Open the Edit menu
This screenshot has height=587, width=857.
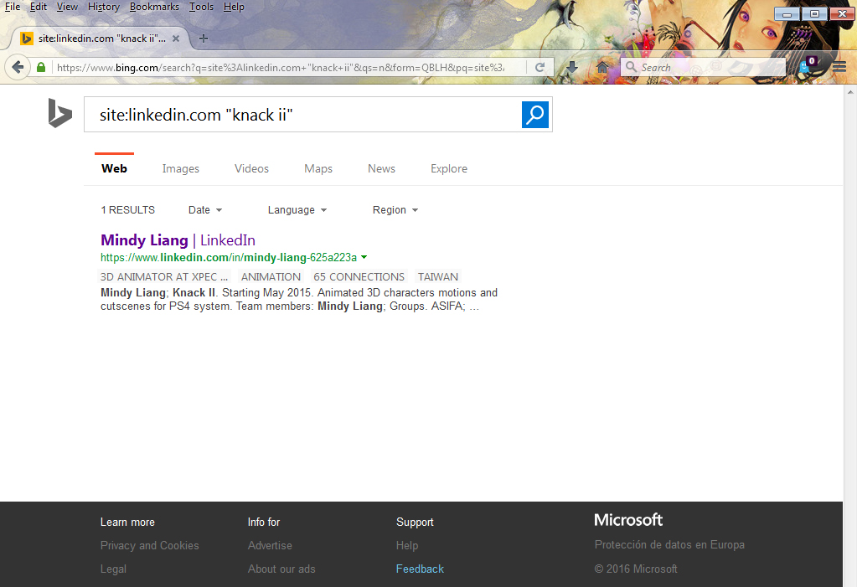click(39, 7)
